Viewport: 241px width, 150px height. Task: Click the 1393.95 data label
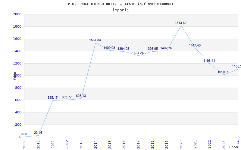[152, 49]
